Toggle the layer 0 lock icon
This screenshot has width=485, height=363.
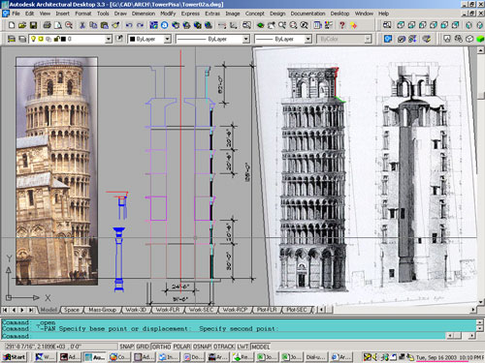point(56,39)
